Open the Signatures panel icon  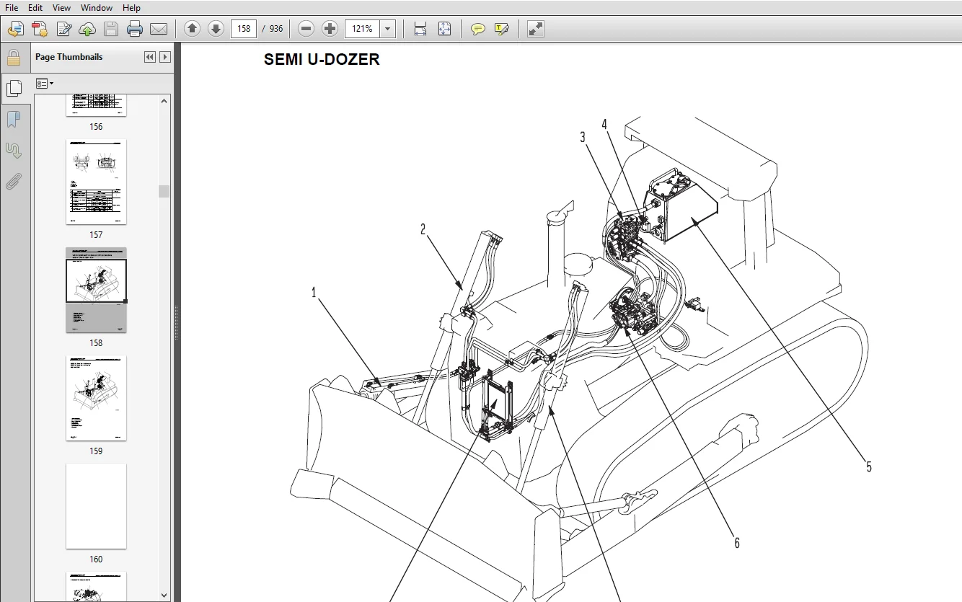pos(14,150)
